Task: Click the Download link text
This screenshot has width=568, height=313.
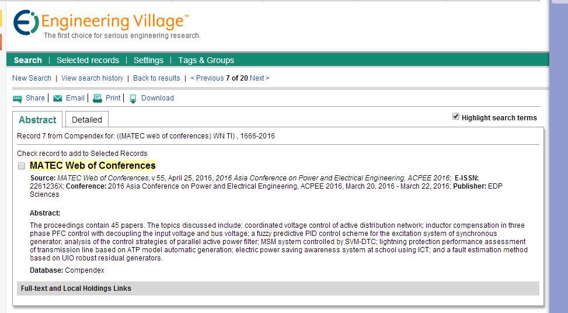Action: coord(158,98)
